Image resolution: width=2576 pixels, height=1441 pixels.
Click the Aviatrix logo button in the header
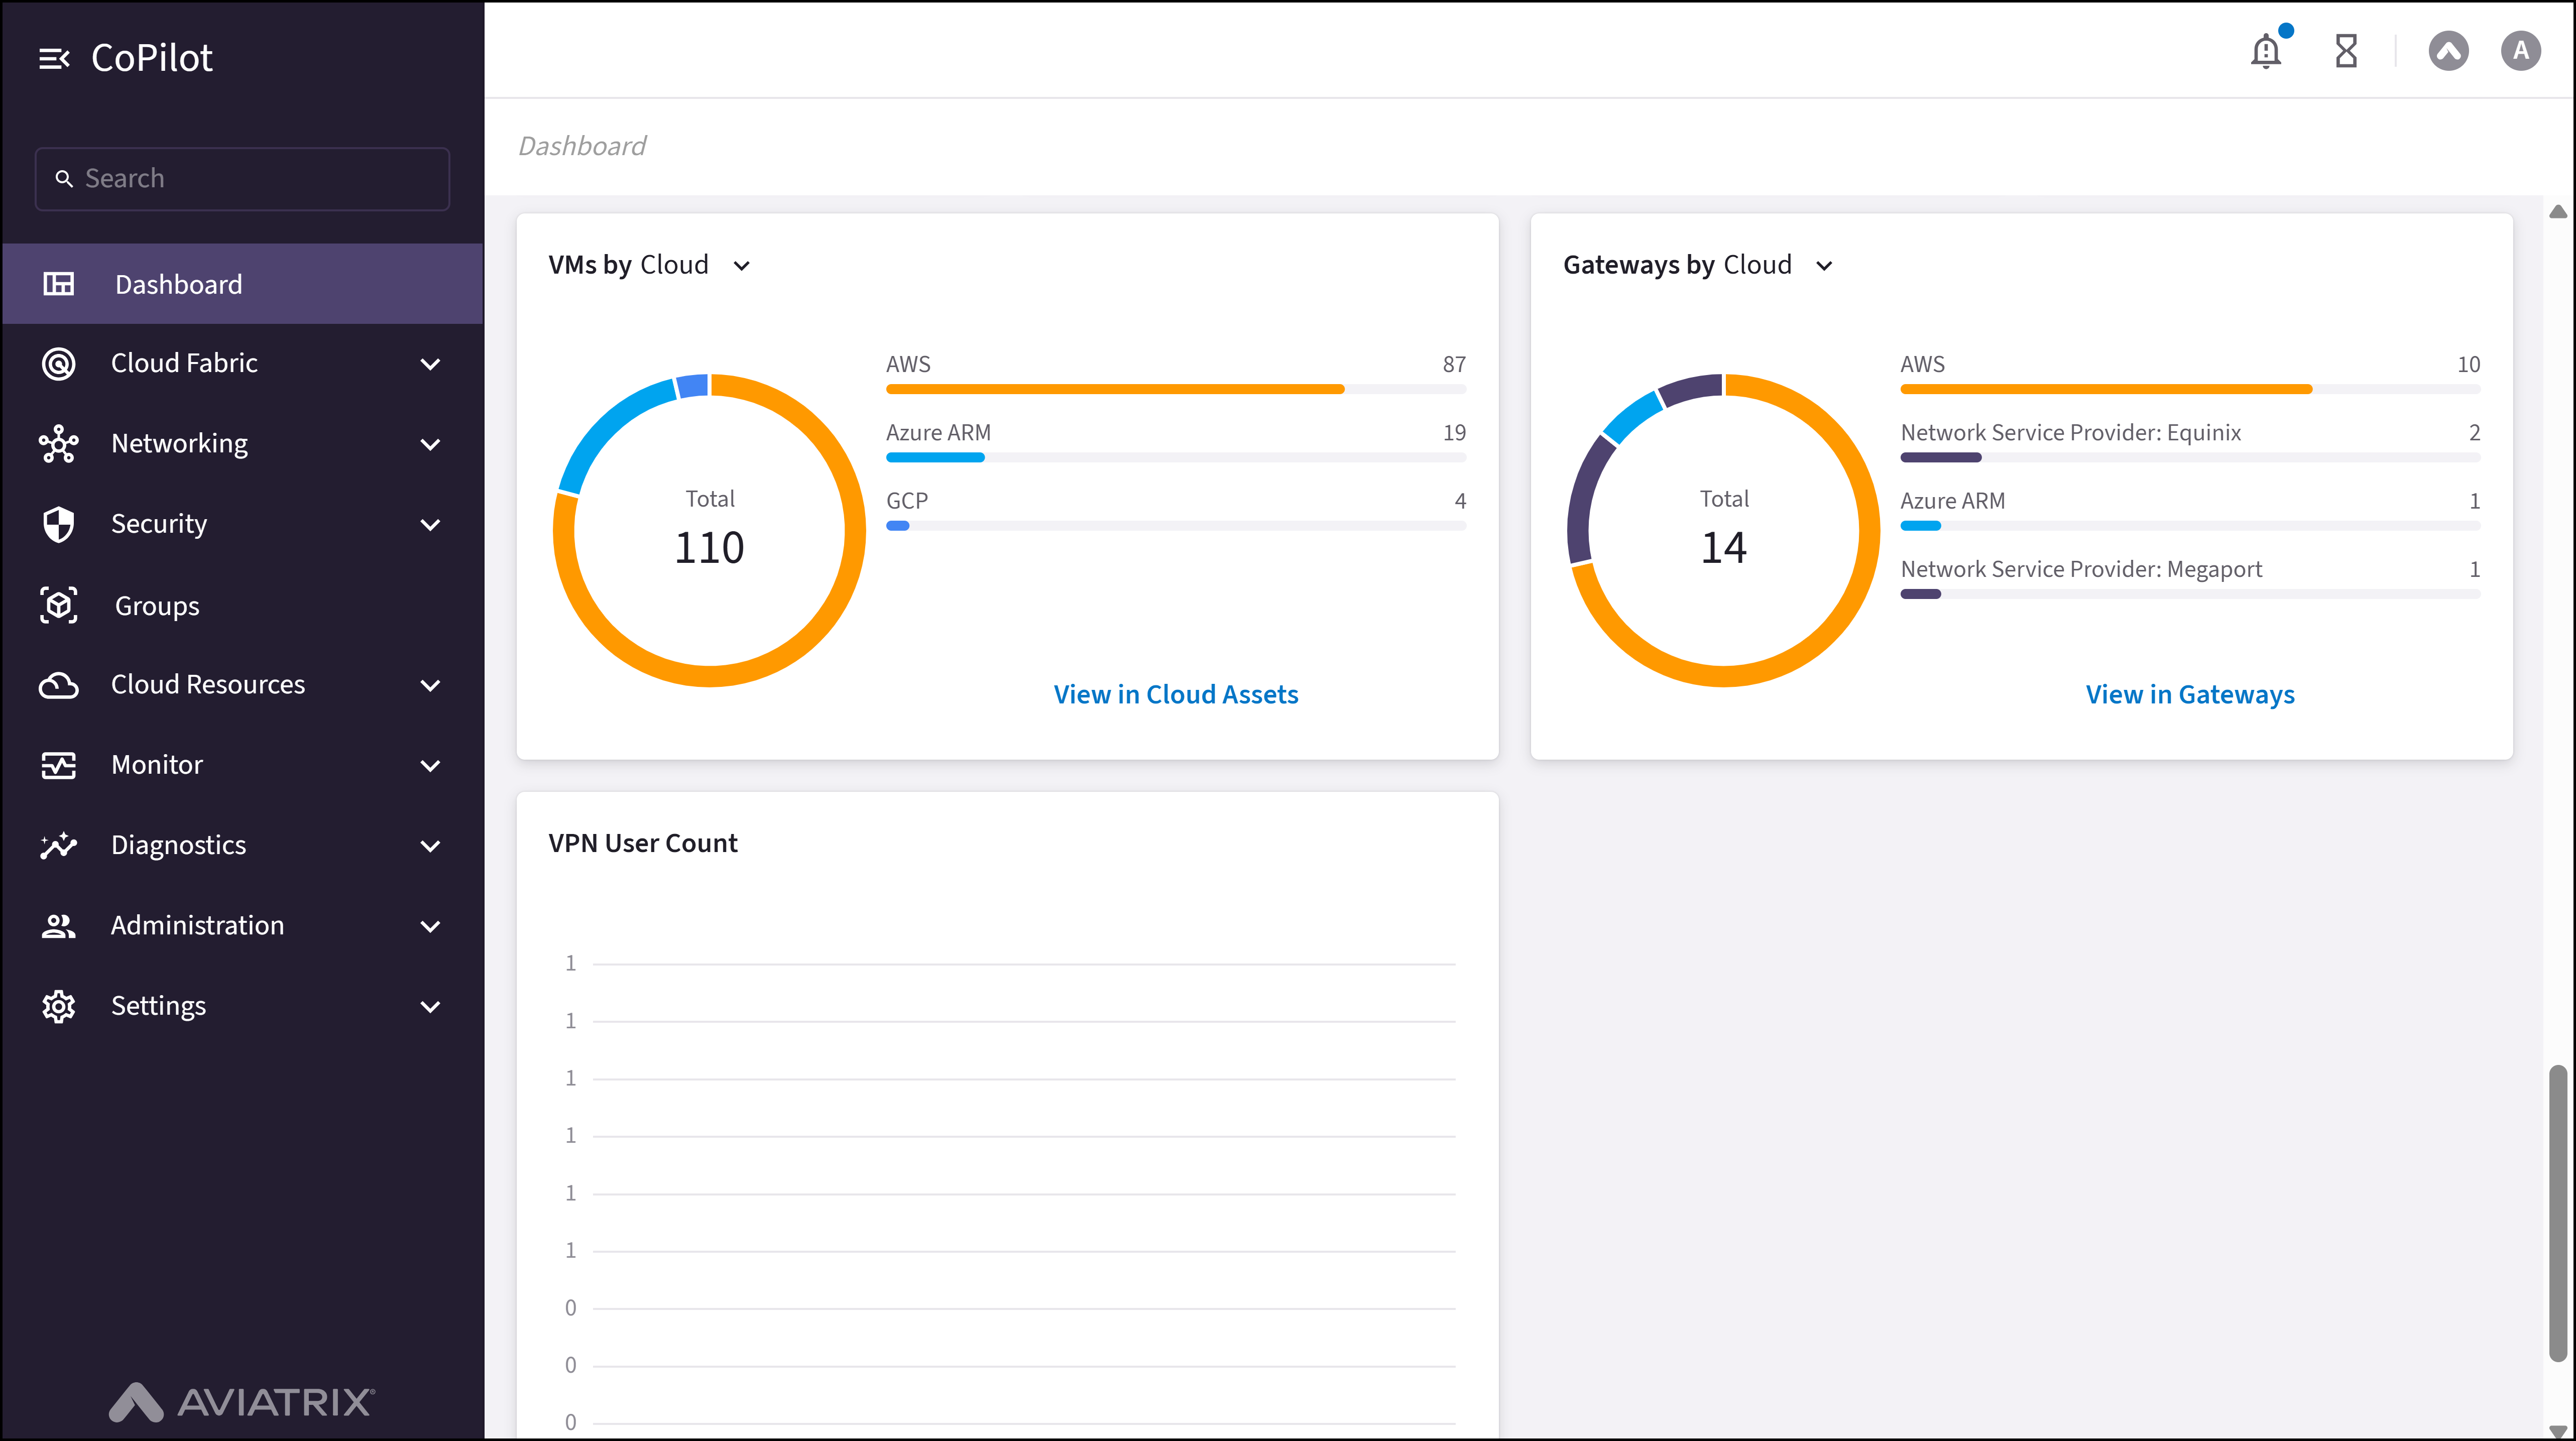coord(2449,50)
